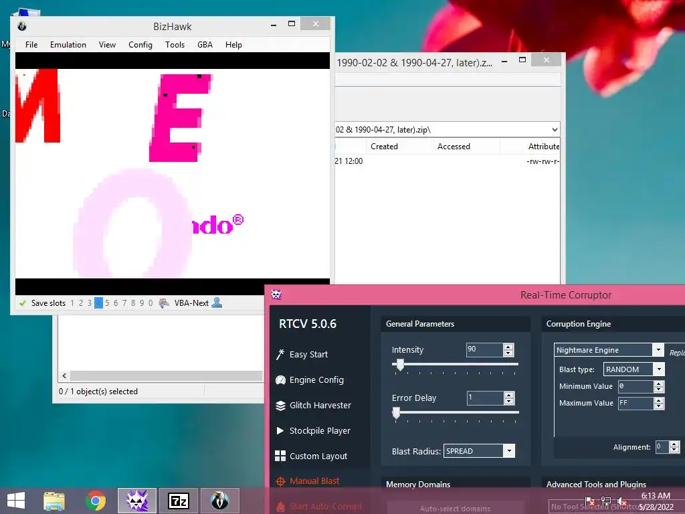Open the Emulation menu in BizHawk

(x=68, y=45)
